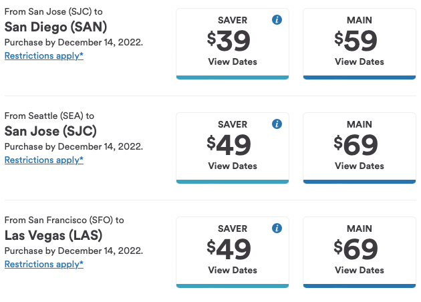The width and height of the screenshot is (421, 302).
Task: Click purchase-by date text under San Diego
Action: point(74,42)
